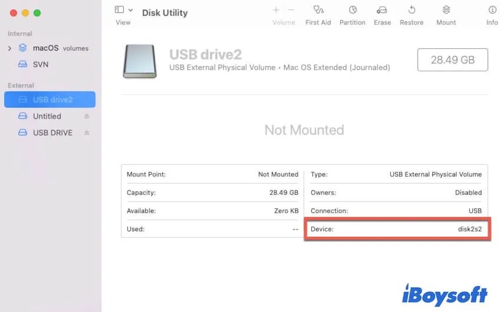Click the Internal section header
Screen dimensions: 500x312
[20, 34]
